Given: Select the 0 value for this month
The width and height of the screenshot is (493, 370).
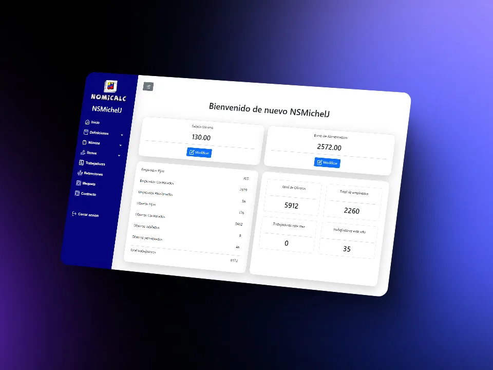Looking at the screenshot, I should pos(287,243).
